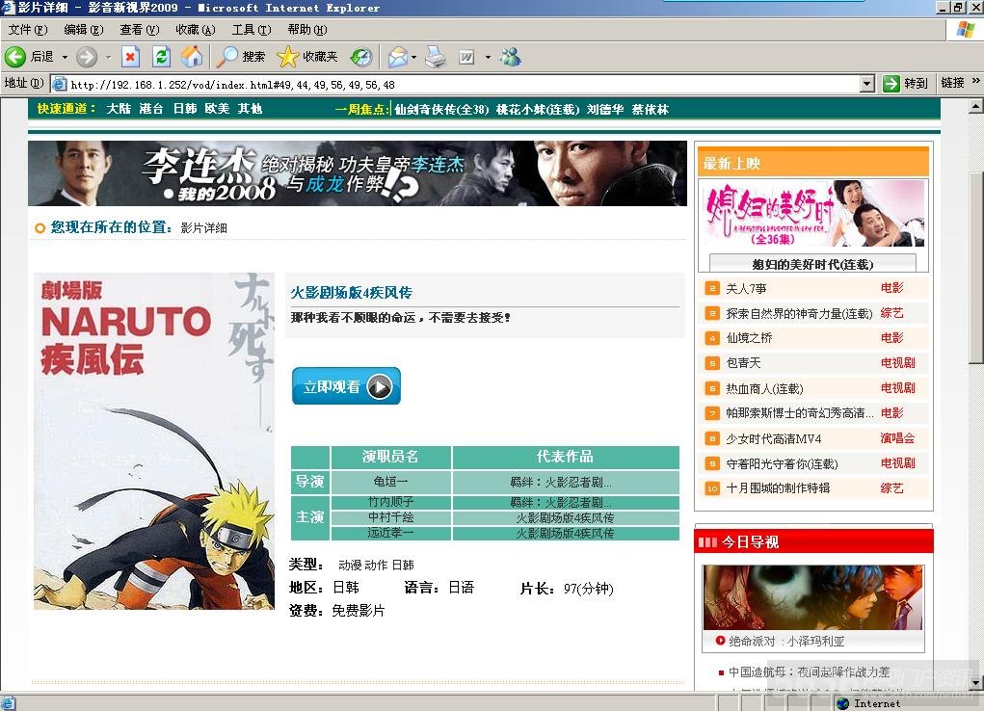Open the 帮助(H) menu

(x=307, y=30)
